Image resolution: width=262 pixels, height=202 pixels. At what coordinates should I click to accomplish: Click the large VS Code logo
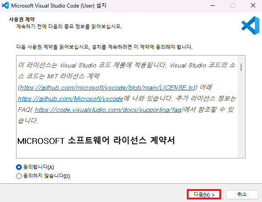(250, 25)
